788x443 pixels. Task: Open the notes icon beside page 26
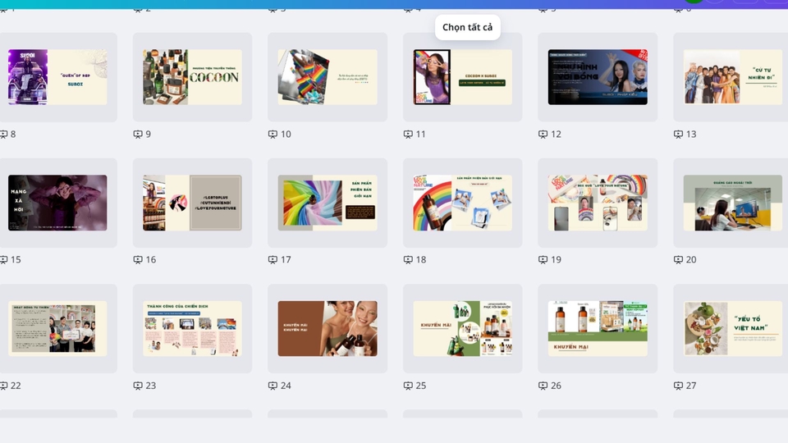pos(543,386)
